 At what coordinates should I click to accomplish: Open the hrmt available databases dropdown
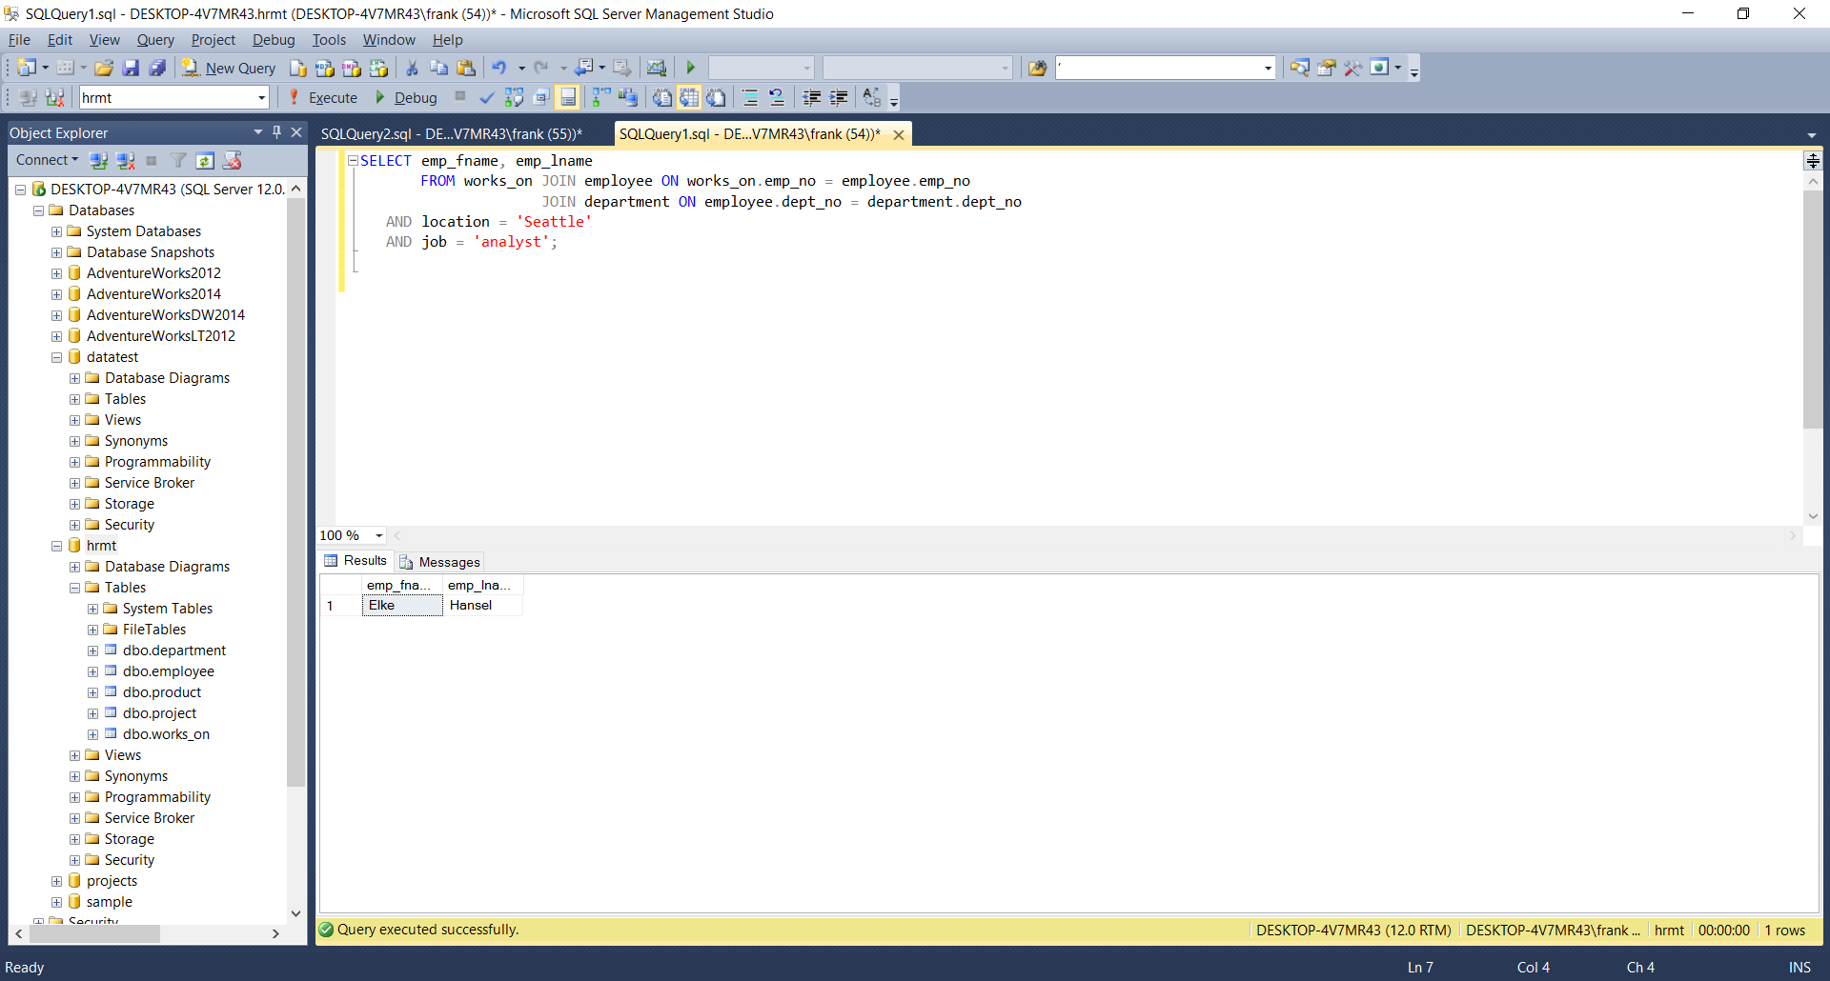click(261, 97)
